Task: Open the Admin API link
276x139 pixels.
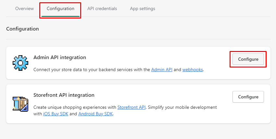Action: coord(162,69)
